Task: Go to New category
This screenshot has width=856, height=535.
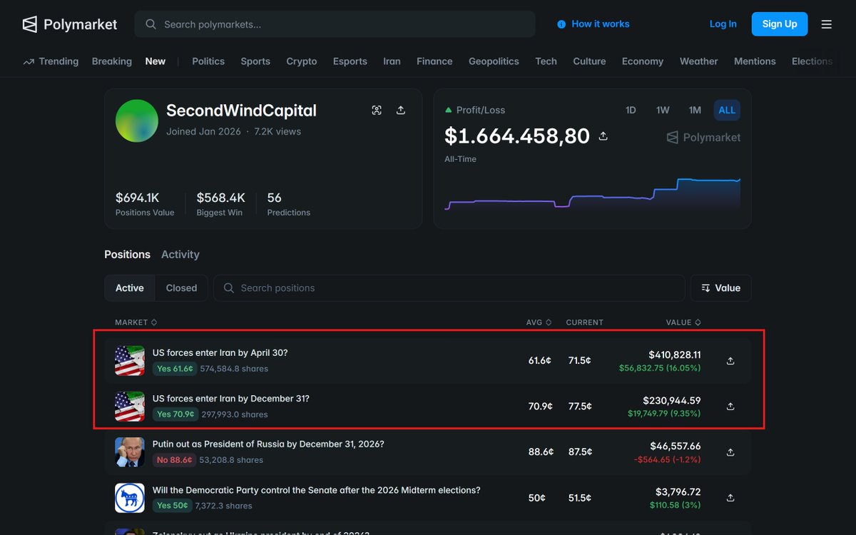Action: pos(156,61)
